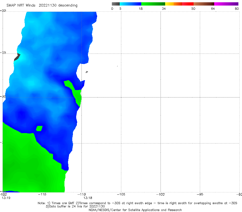Click the colorbar label '64'
The height and width of the screenshot is (212, 242).
pyautogui.click(x=213, y=9)
